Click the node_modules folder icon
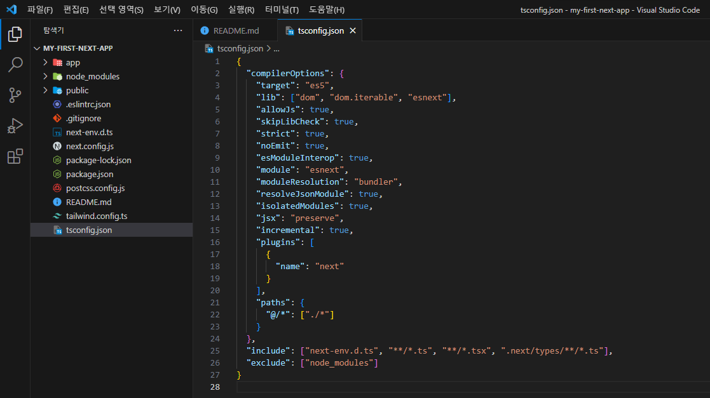The width and height of the screenshot is (710, 398). point(57,76)
